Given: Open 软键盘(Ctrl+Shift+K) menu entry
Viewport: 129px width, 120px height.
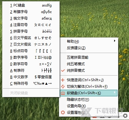Looking at the screenshot, I should click(89, 93).
